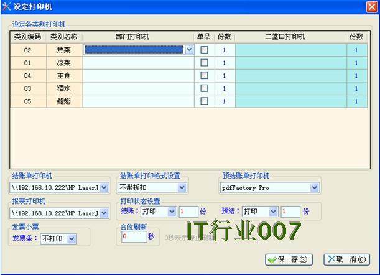Select the 鲍翅 category name cell
This screenshot has height=275, width=380.
[x=64, y=101]
